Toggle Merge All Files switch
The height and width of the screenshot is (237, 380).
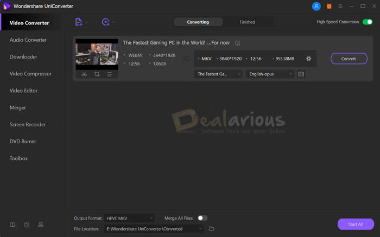pos(202,218)
